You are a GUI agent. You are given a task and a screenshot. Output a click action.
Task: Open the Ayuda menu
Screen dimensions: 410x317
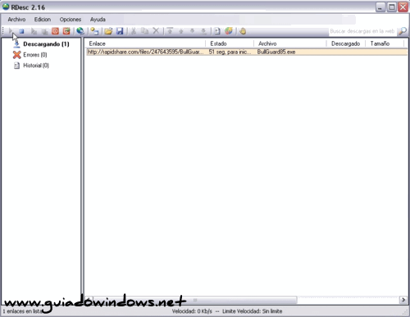pyautogui.click(x=98, y=20)
